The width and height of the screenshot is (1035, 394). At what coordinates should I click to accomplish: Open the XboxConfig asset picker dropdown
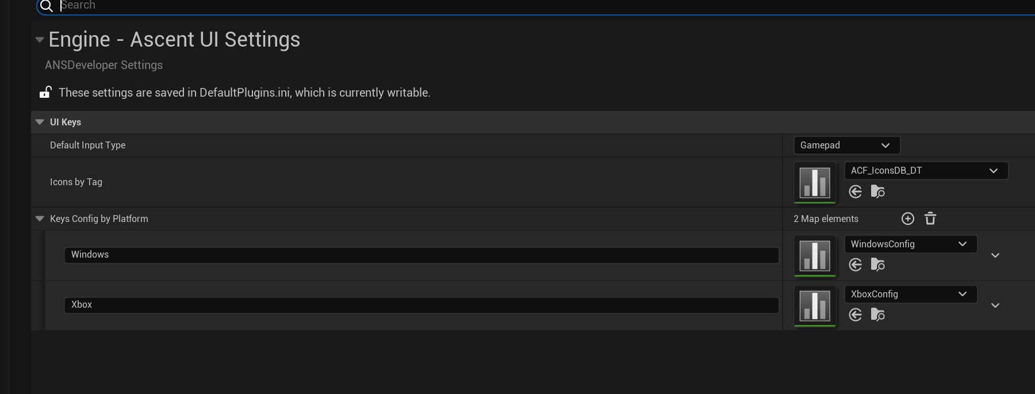pyautogui.click(x=910, y=294)
